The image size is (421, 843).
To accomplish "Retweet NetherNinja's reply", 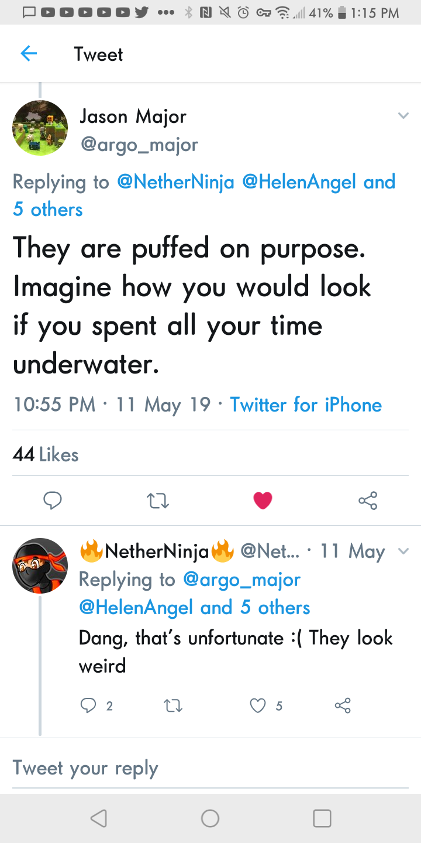I will 173,706.
